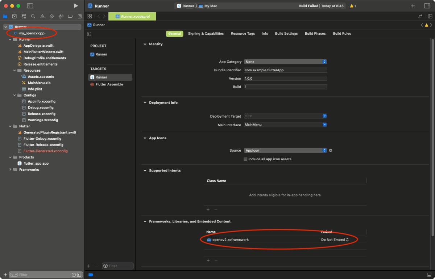Collapse the Resources folder
This screenshot has width=435, height=279.
pos(14,71)
